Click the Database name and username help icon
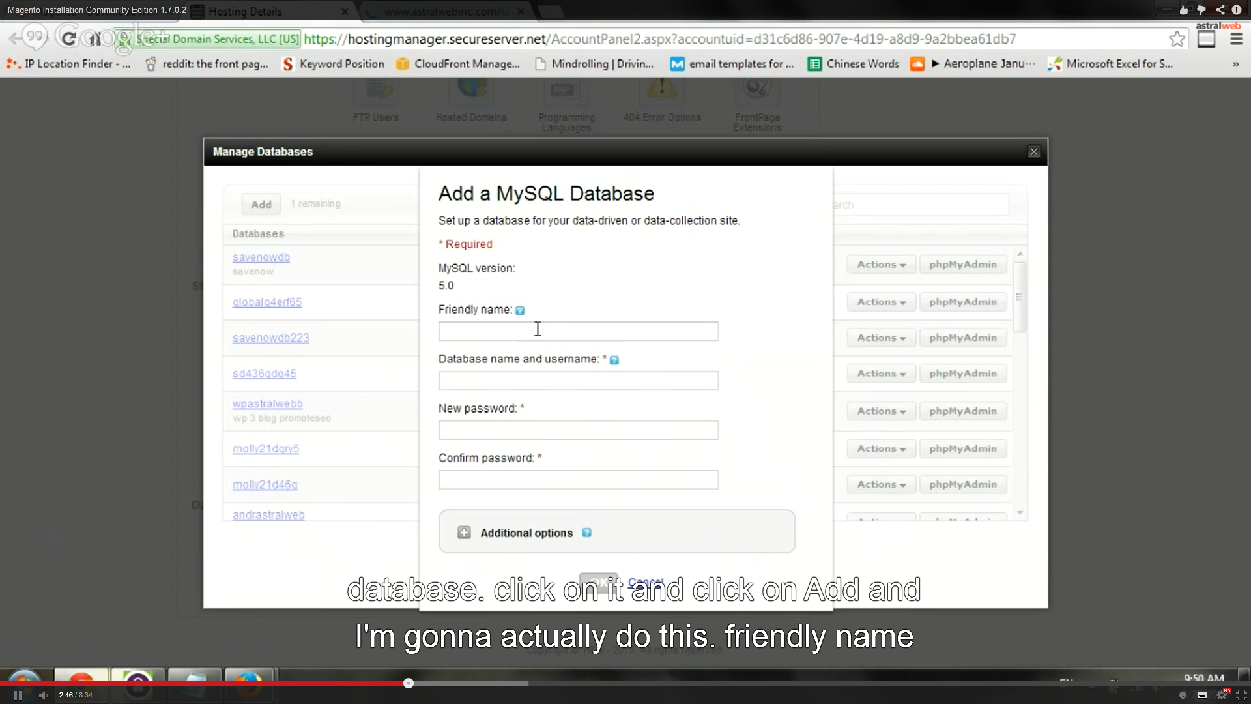This screenshot has width=1251, height=704. pyautogui.click(x=614, y=360)
